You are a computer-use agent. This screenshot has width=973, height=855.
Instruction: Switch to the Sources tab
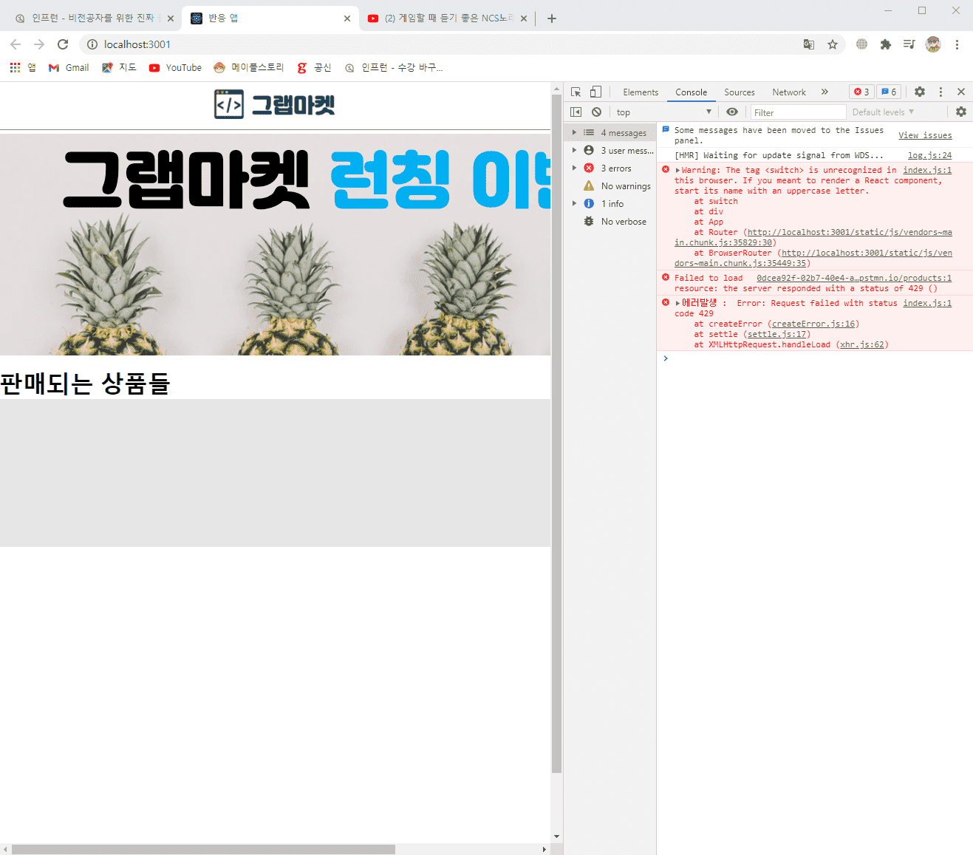(x=740, y=92)
